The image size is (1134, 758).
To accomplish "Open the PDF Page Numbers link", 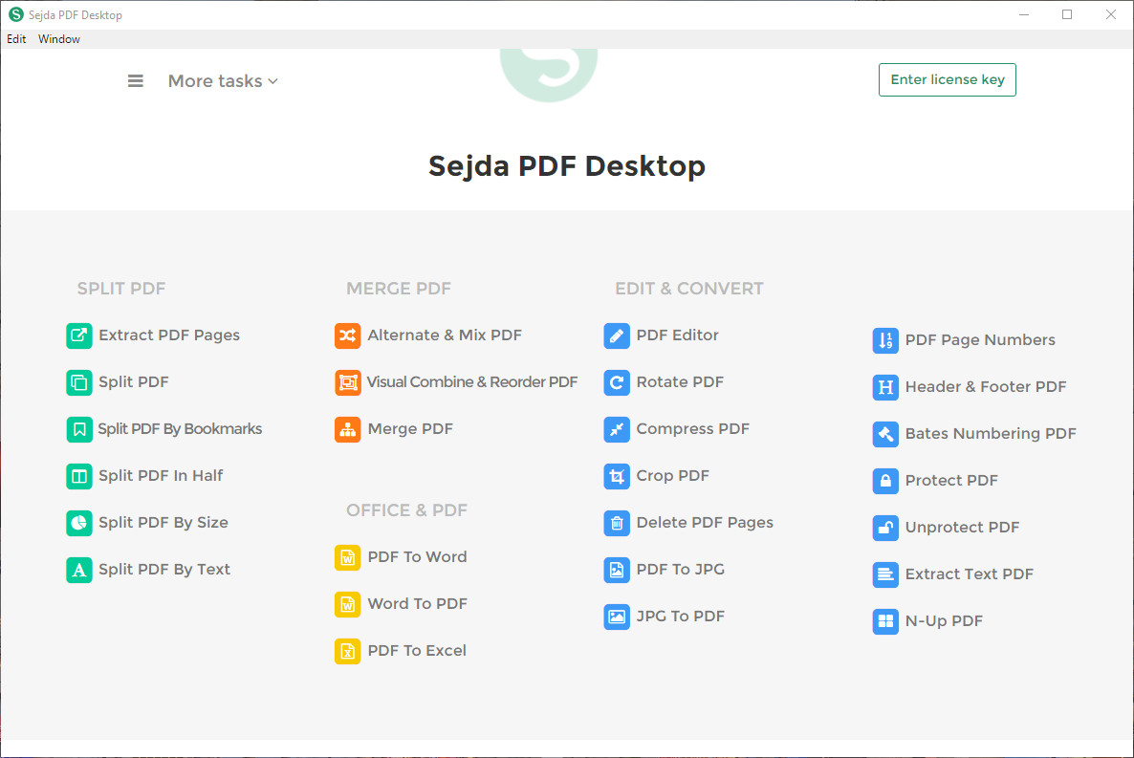I will coord(980,340).
